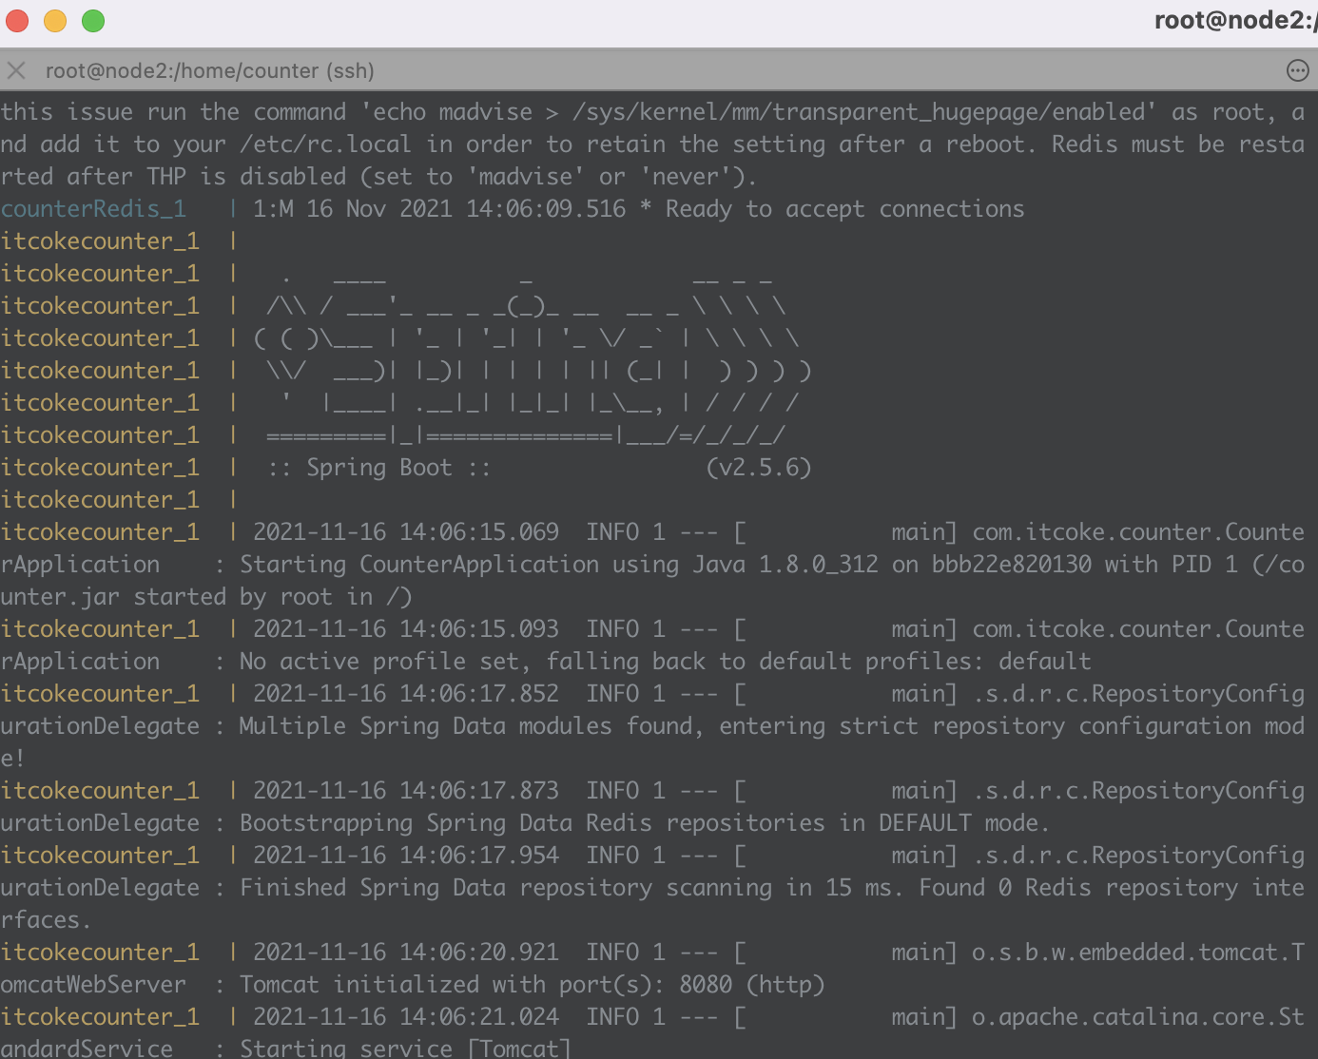Click the blue counterRedis_1 service label
Screen dimensions: 1318x1059
[93, 209]
